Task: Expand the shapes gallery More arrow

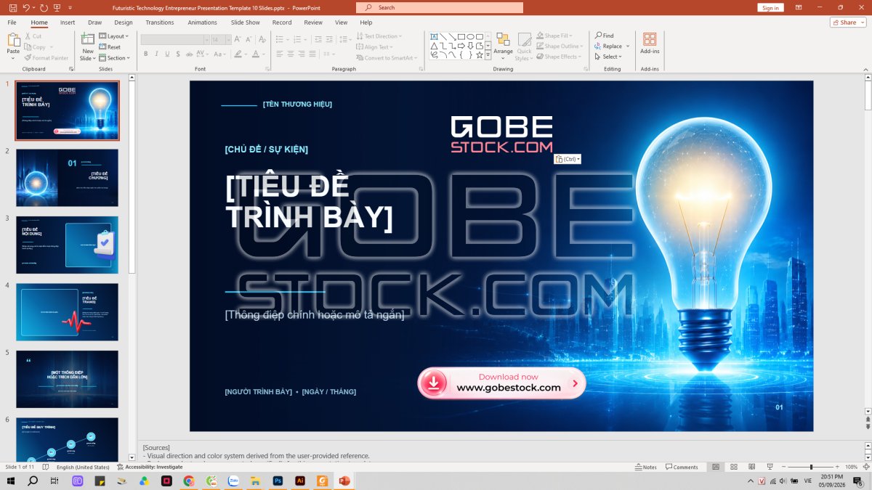Action: (x=488, y=54)
